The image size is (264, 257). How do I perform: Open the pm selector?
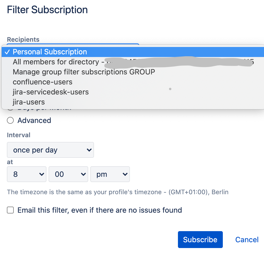(110, 174)
